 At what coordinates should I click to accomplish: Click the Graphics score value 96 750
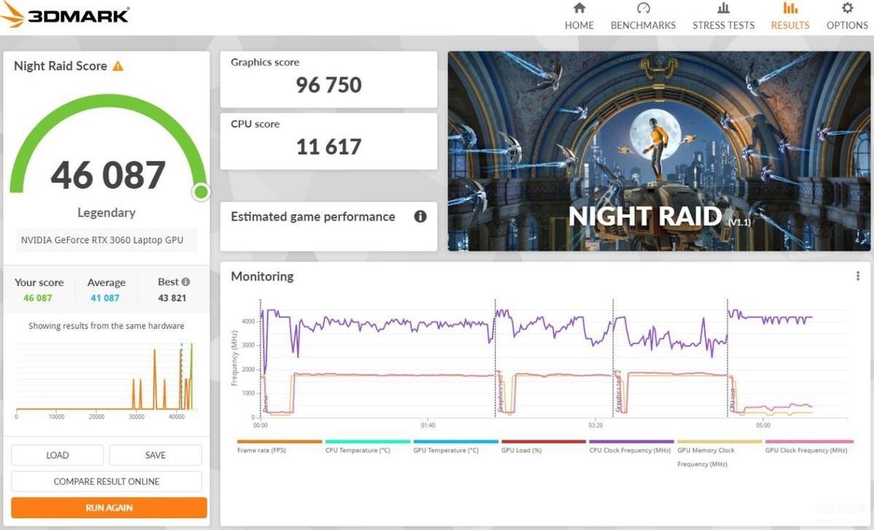(x=328, y=85)
